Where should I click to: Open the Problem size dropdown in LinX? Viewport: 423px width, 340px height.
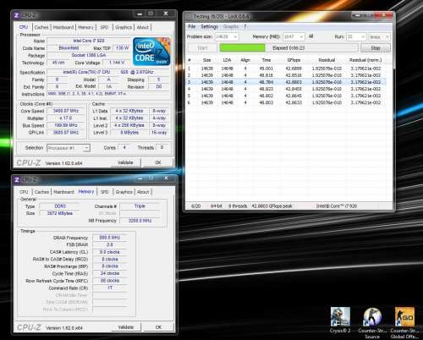coord(227,36)
